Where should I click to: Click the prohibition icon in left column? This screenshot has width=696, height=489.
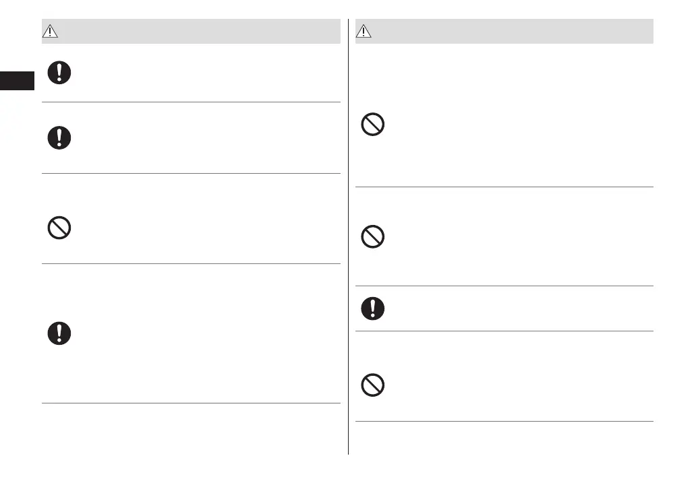pyautogui.click(x=59, y=228)
